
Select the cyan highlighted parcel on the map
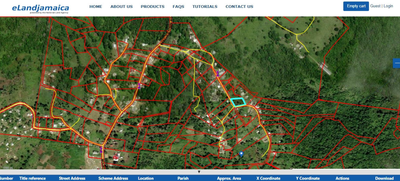[238, 102]
